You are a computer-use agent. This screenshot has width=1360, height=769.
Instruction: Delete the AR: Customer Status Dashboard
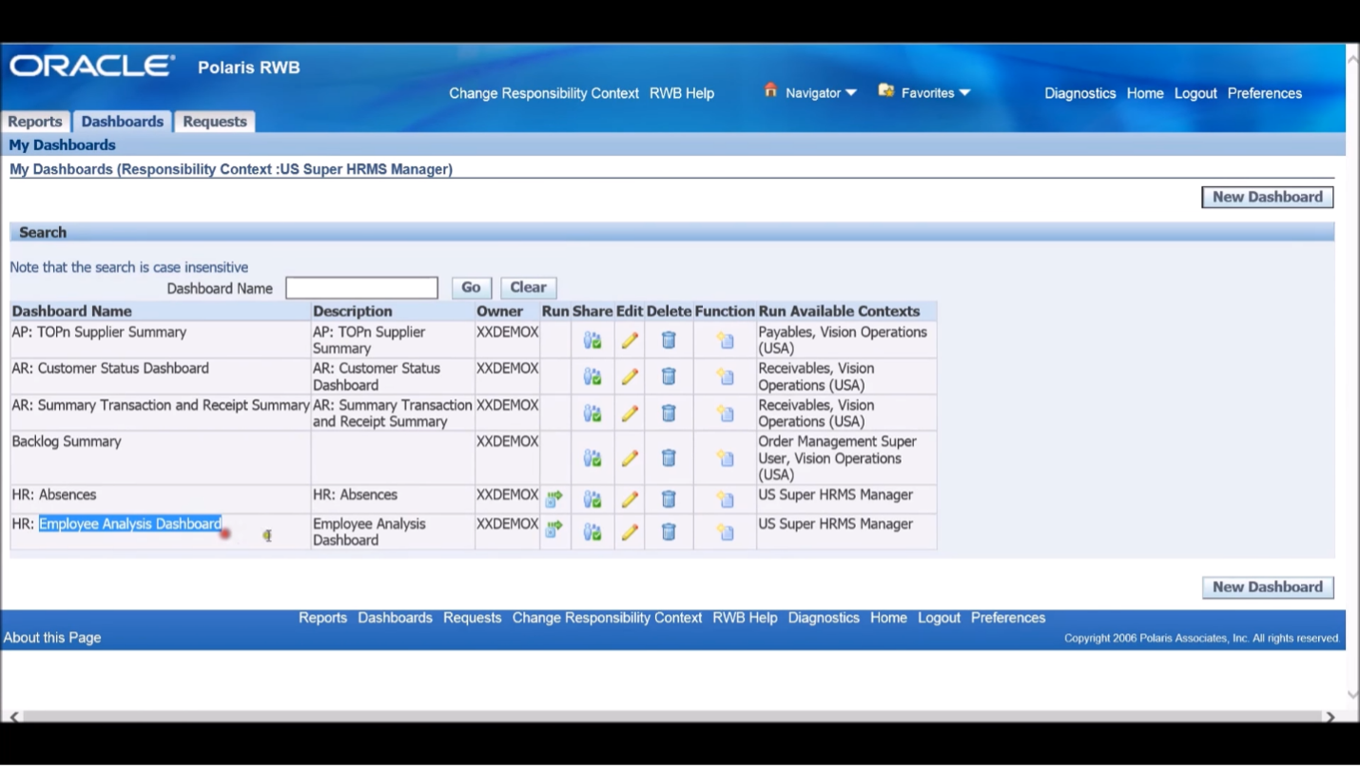point(669,376)
